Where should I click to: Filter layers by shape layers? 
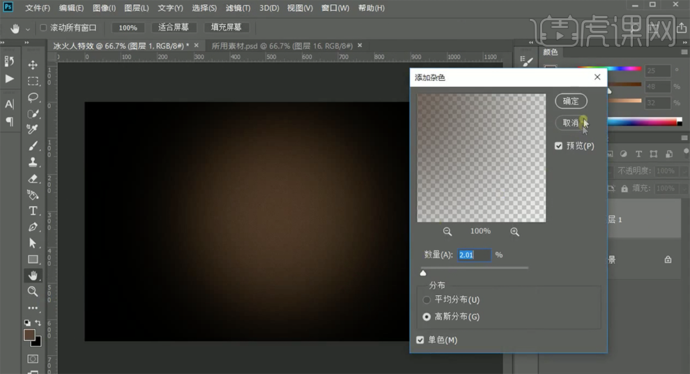(x=654, y=154)
